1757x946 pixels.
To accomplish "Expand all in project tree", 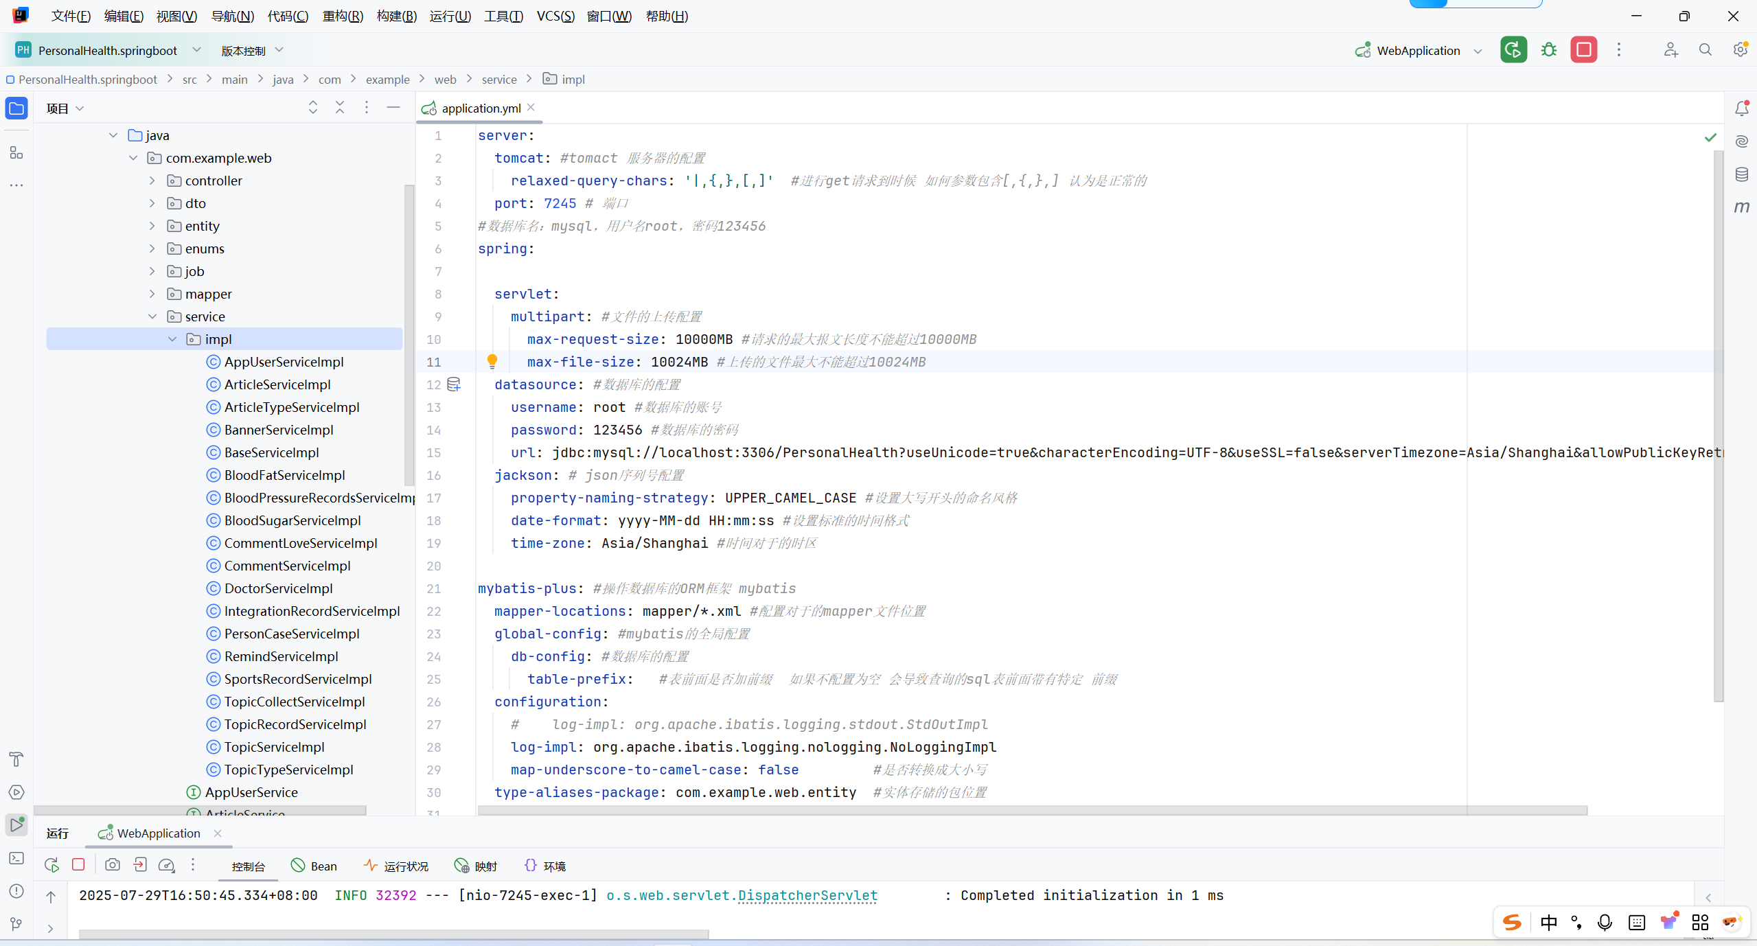I will coord(313,108).
